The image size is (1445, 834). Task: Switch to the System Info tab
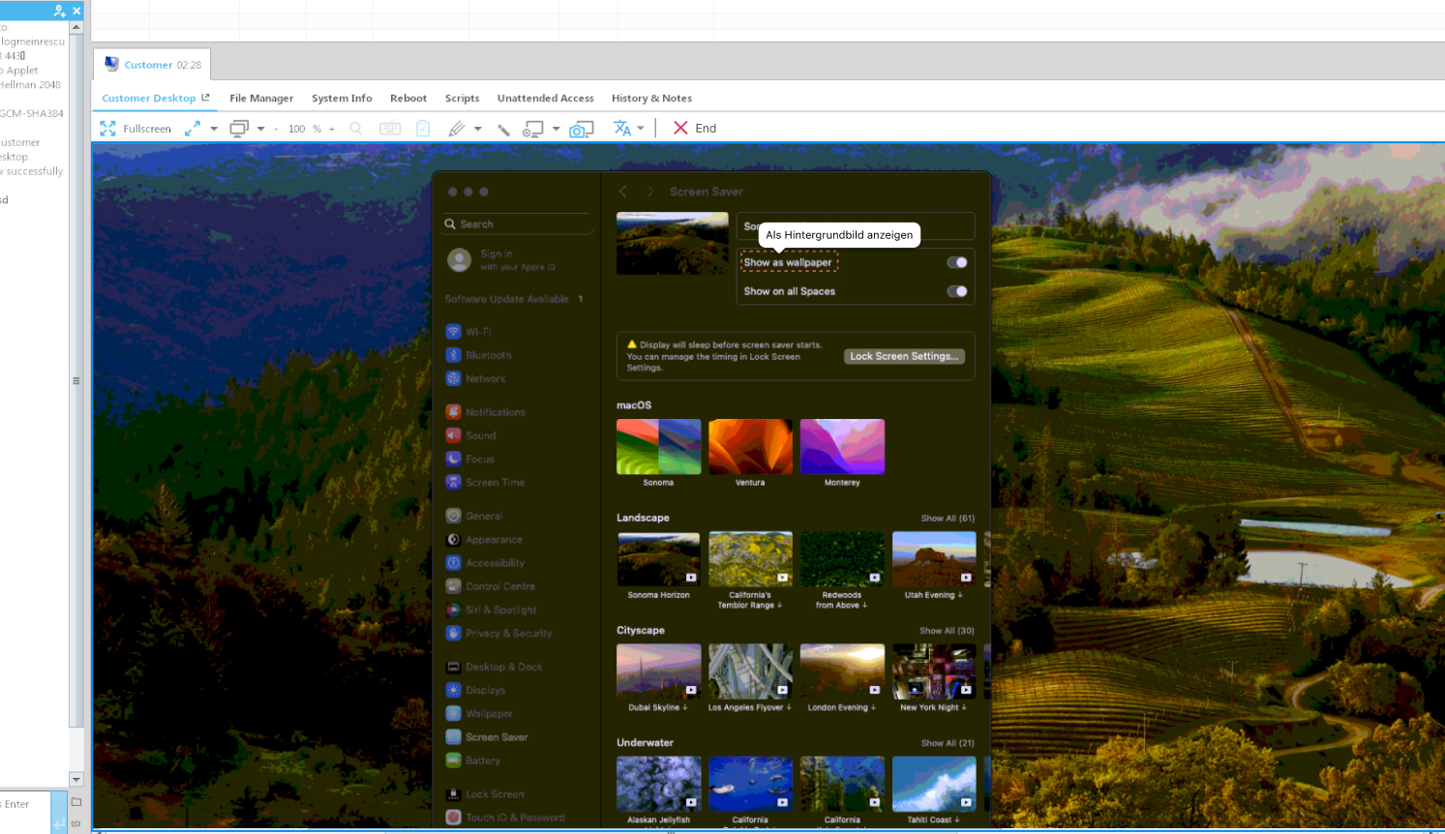342,98
